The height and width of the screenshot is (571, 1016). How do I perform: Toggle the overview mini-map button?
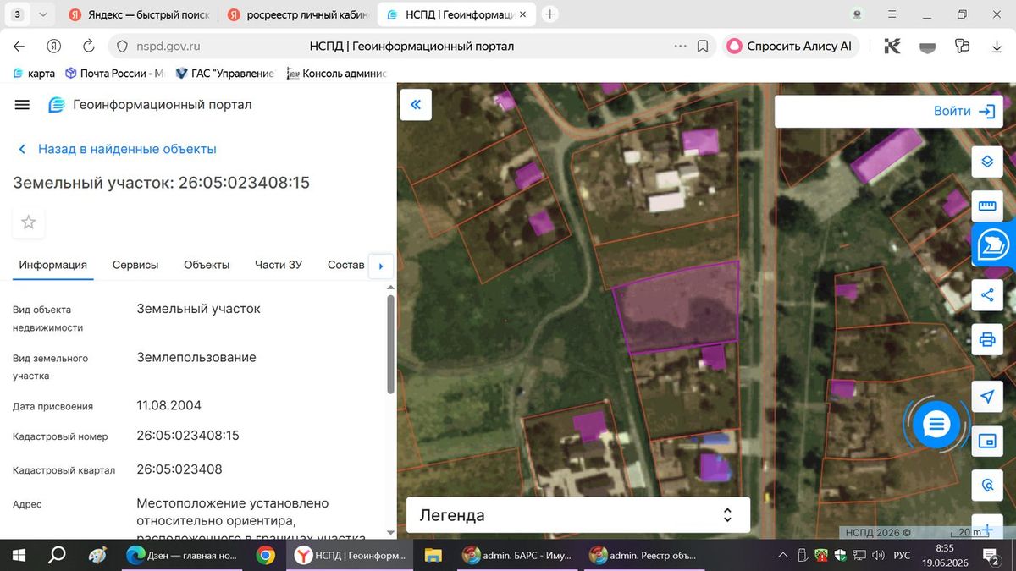coord(986,441)
